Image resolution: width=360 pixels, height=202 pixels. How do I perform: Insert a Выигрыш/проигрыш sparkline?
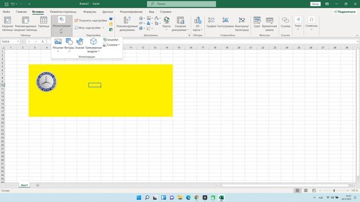pyautogui.click(x=242, y=24)
